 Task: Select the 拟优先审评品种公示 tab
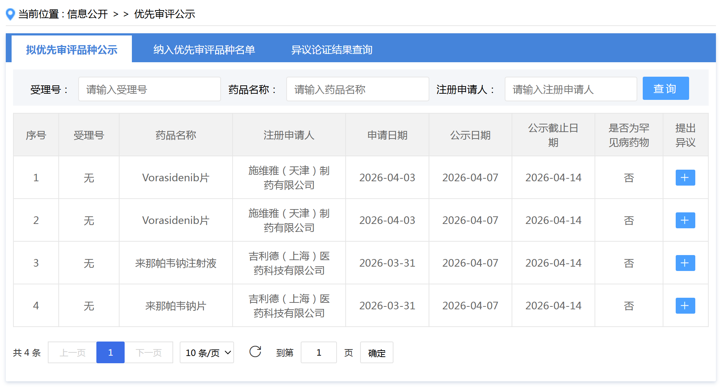(x=71, y=50)
